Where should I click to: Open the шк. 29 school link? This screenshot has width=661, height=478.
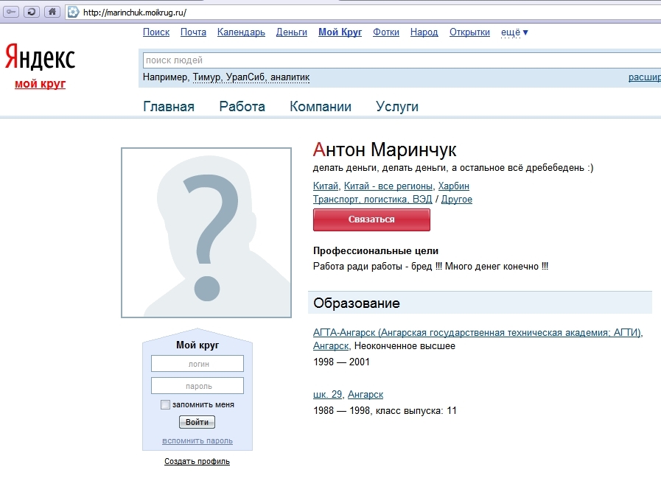pos(327,395)
